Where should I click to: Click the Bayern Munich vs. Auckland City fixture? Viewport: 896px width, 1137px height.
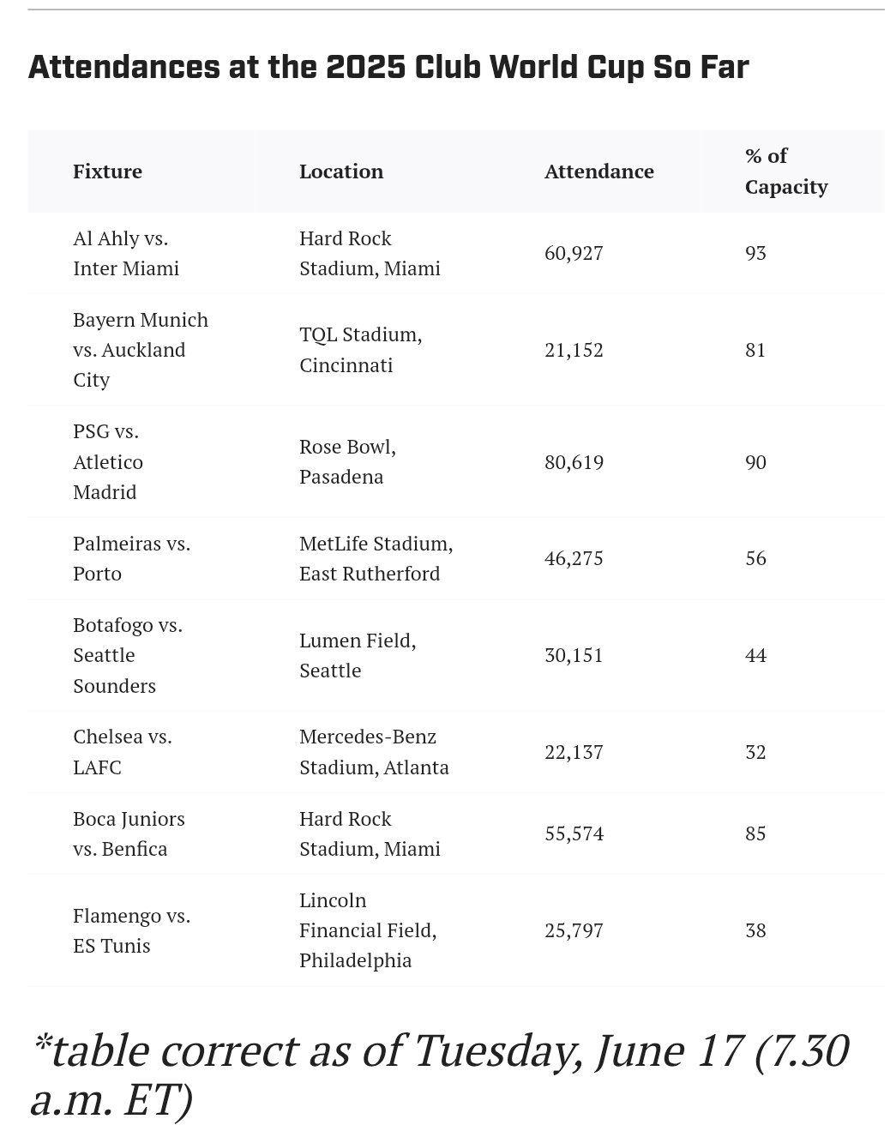140,350
